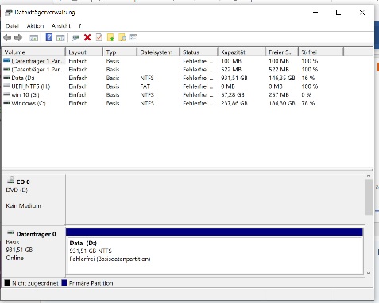The width and height of the screenshot is (379, 303).
Task: Sort by the Layout column header
Action: pyautogui.click(x=84, y=52)
